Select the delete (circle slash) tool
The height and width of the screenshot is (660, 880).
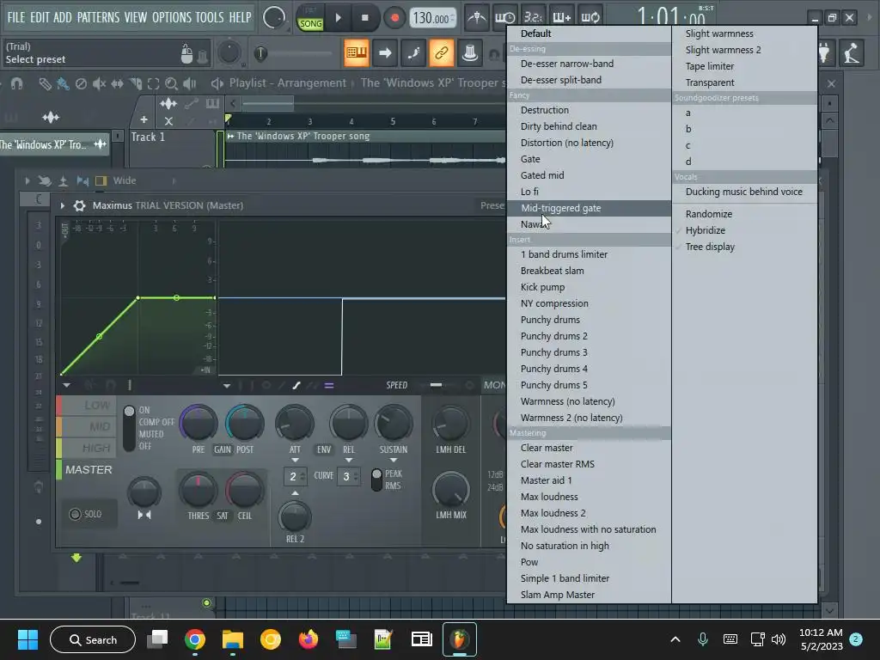(81, 84)
